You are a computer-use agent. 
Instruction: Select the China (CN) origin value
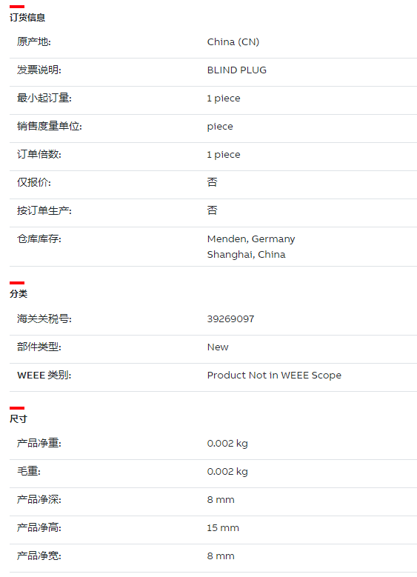pyautogui.click(x=233, y=42)
